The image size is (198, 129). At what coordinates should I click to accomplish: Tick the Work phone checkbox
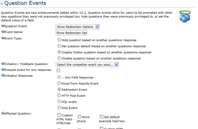click(x=79, y=117)
